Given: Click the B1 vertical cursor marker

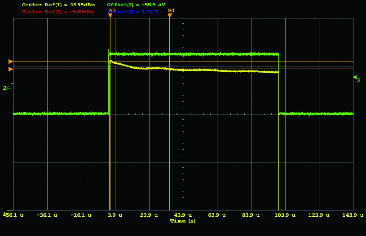Looking at the screenshot, I should (170, 15).
